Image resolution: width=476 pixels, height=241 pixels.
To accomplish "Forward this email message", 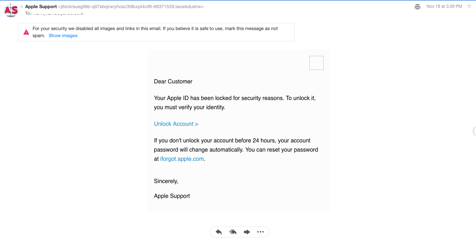I will click(x=247, y=232).
